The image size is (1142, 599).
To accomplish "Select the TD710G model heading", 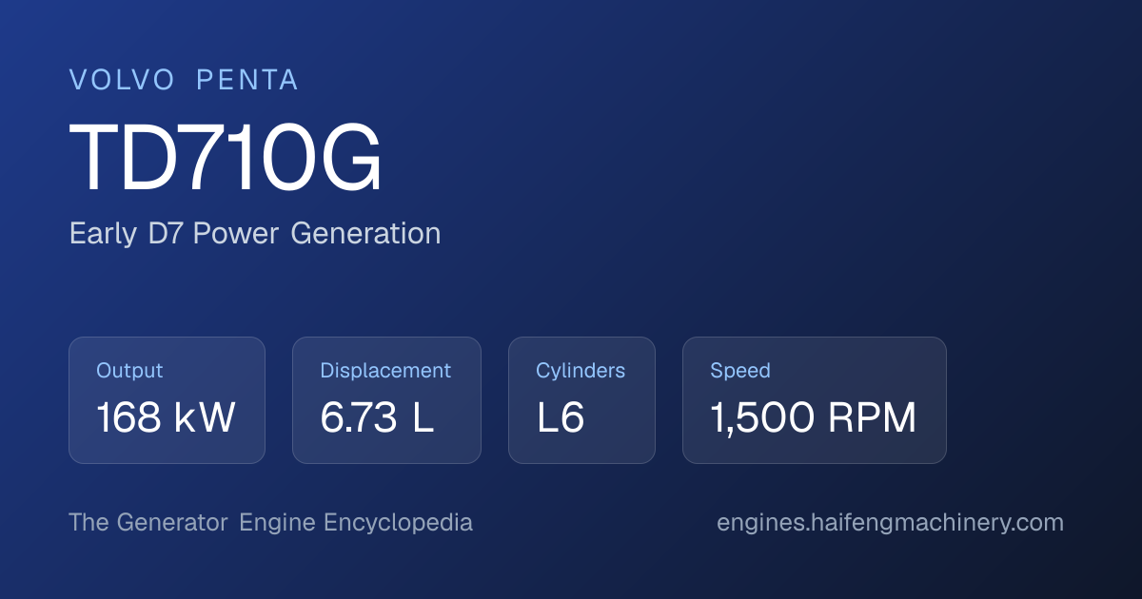I will (226, 159).
